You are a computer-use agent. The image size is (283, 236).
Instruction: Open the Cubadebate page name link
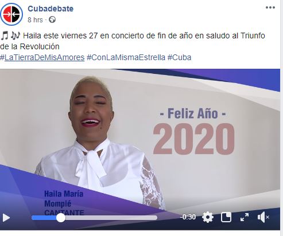pyautogui.click(x=51, y=9)
